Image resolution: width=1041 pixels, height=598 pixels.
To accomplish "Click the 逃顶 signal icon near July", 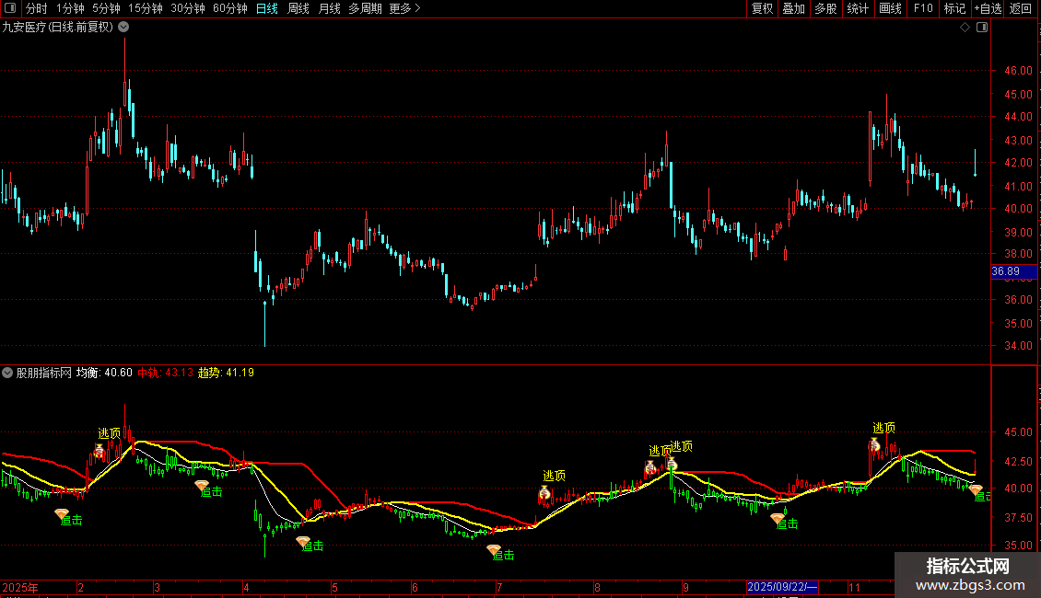I will [x=544, y=493].
